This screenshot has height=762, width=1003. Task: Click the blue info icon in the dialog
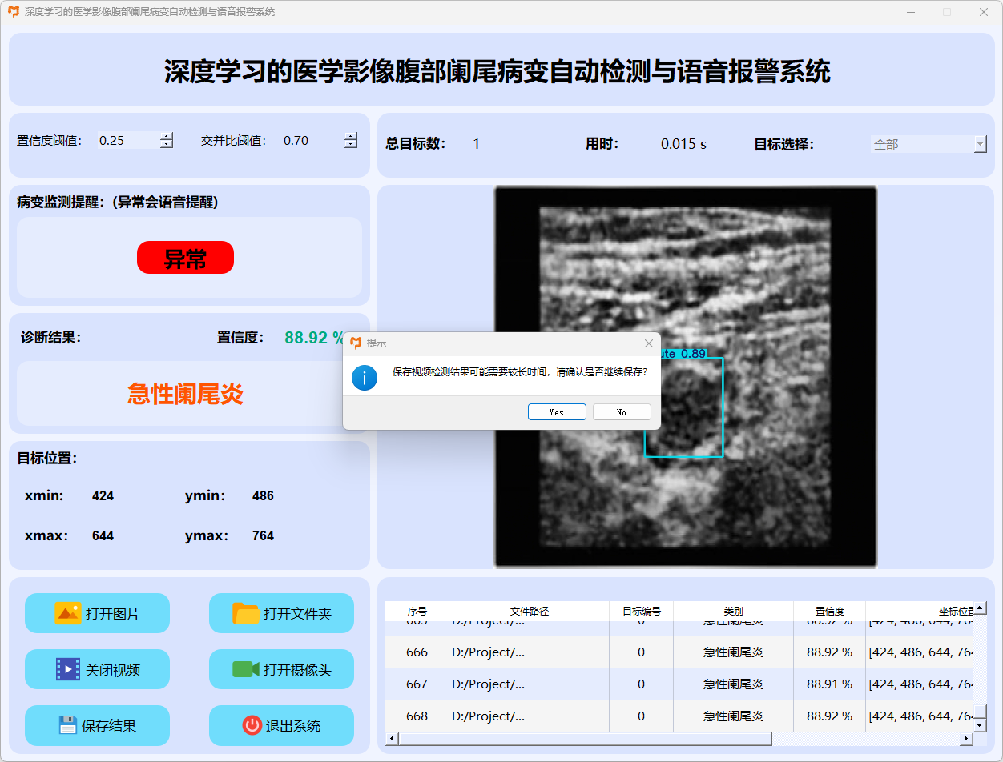(x=365, y=377)
